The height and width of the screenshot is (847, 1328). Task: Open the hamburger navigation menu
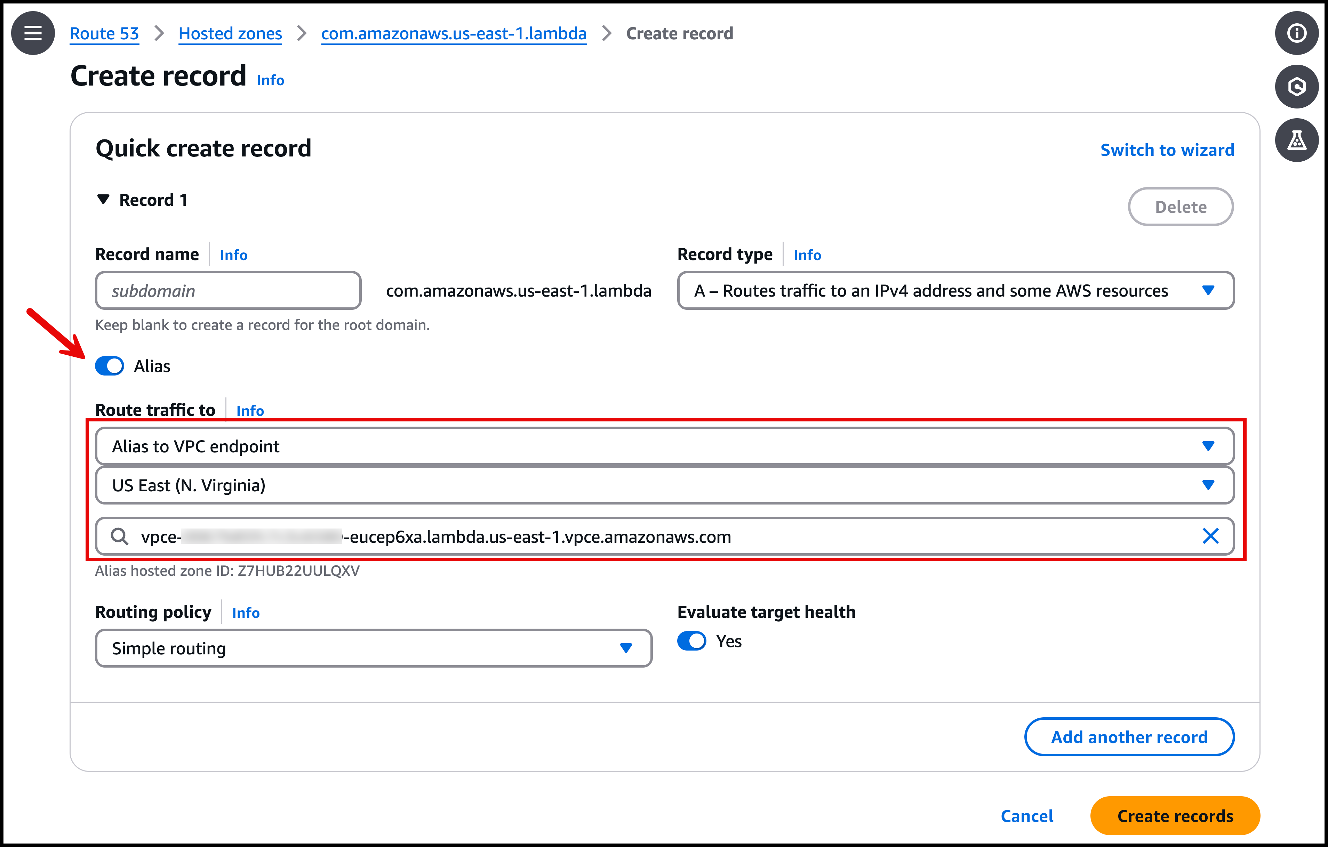coord(33,33)
